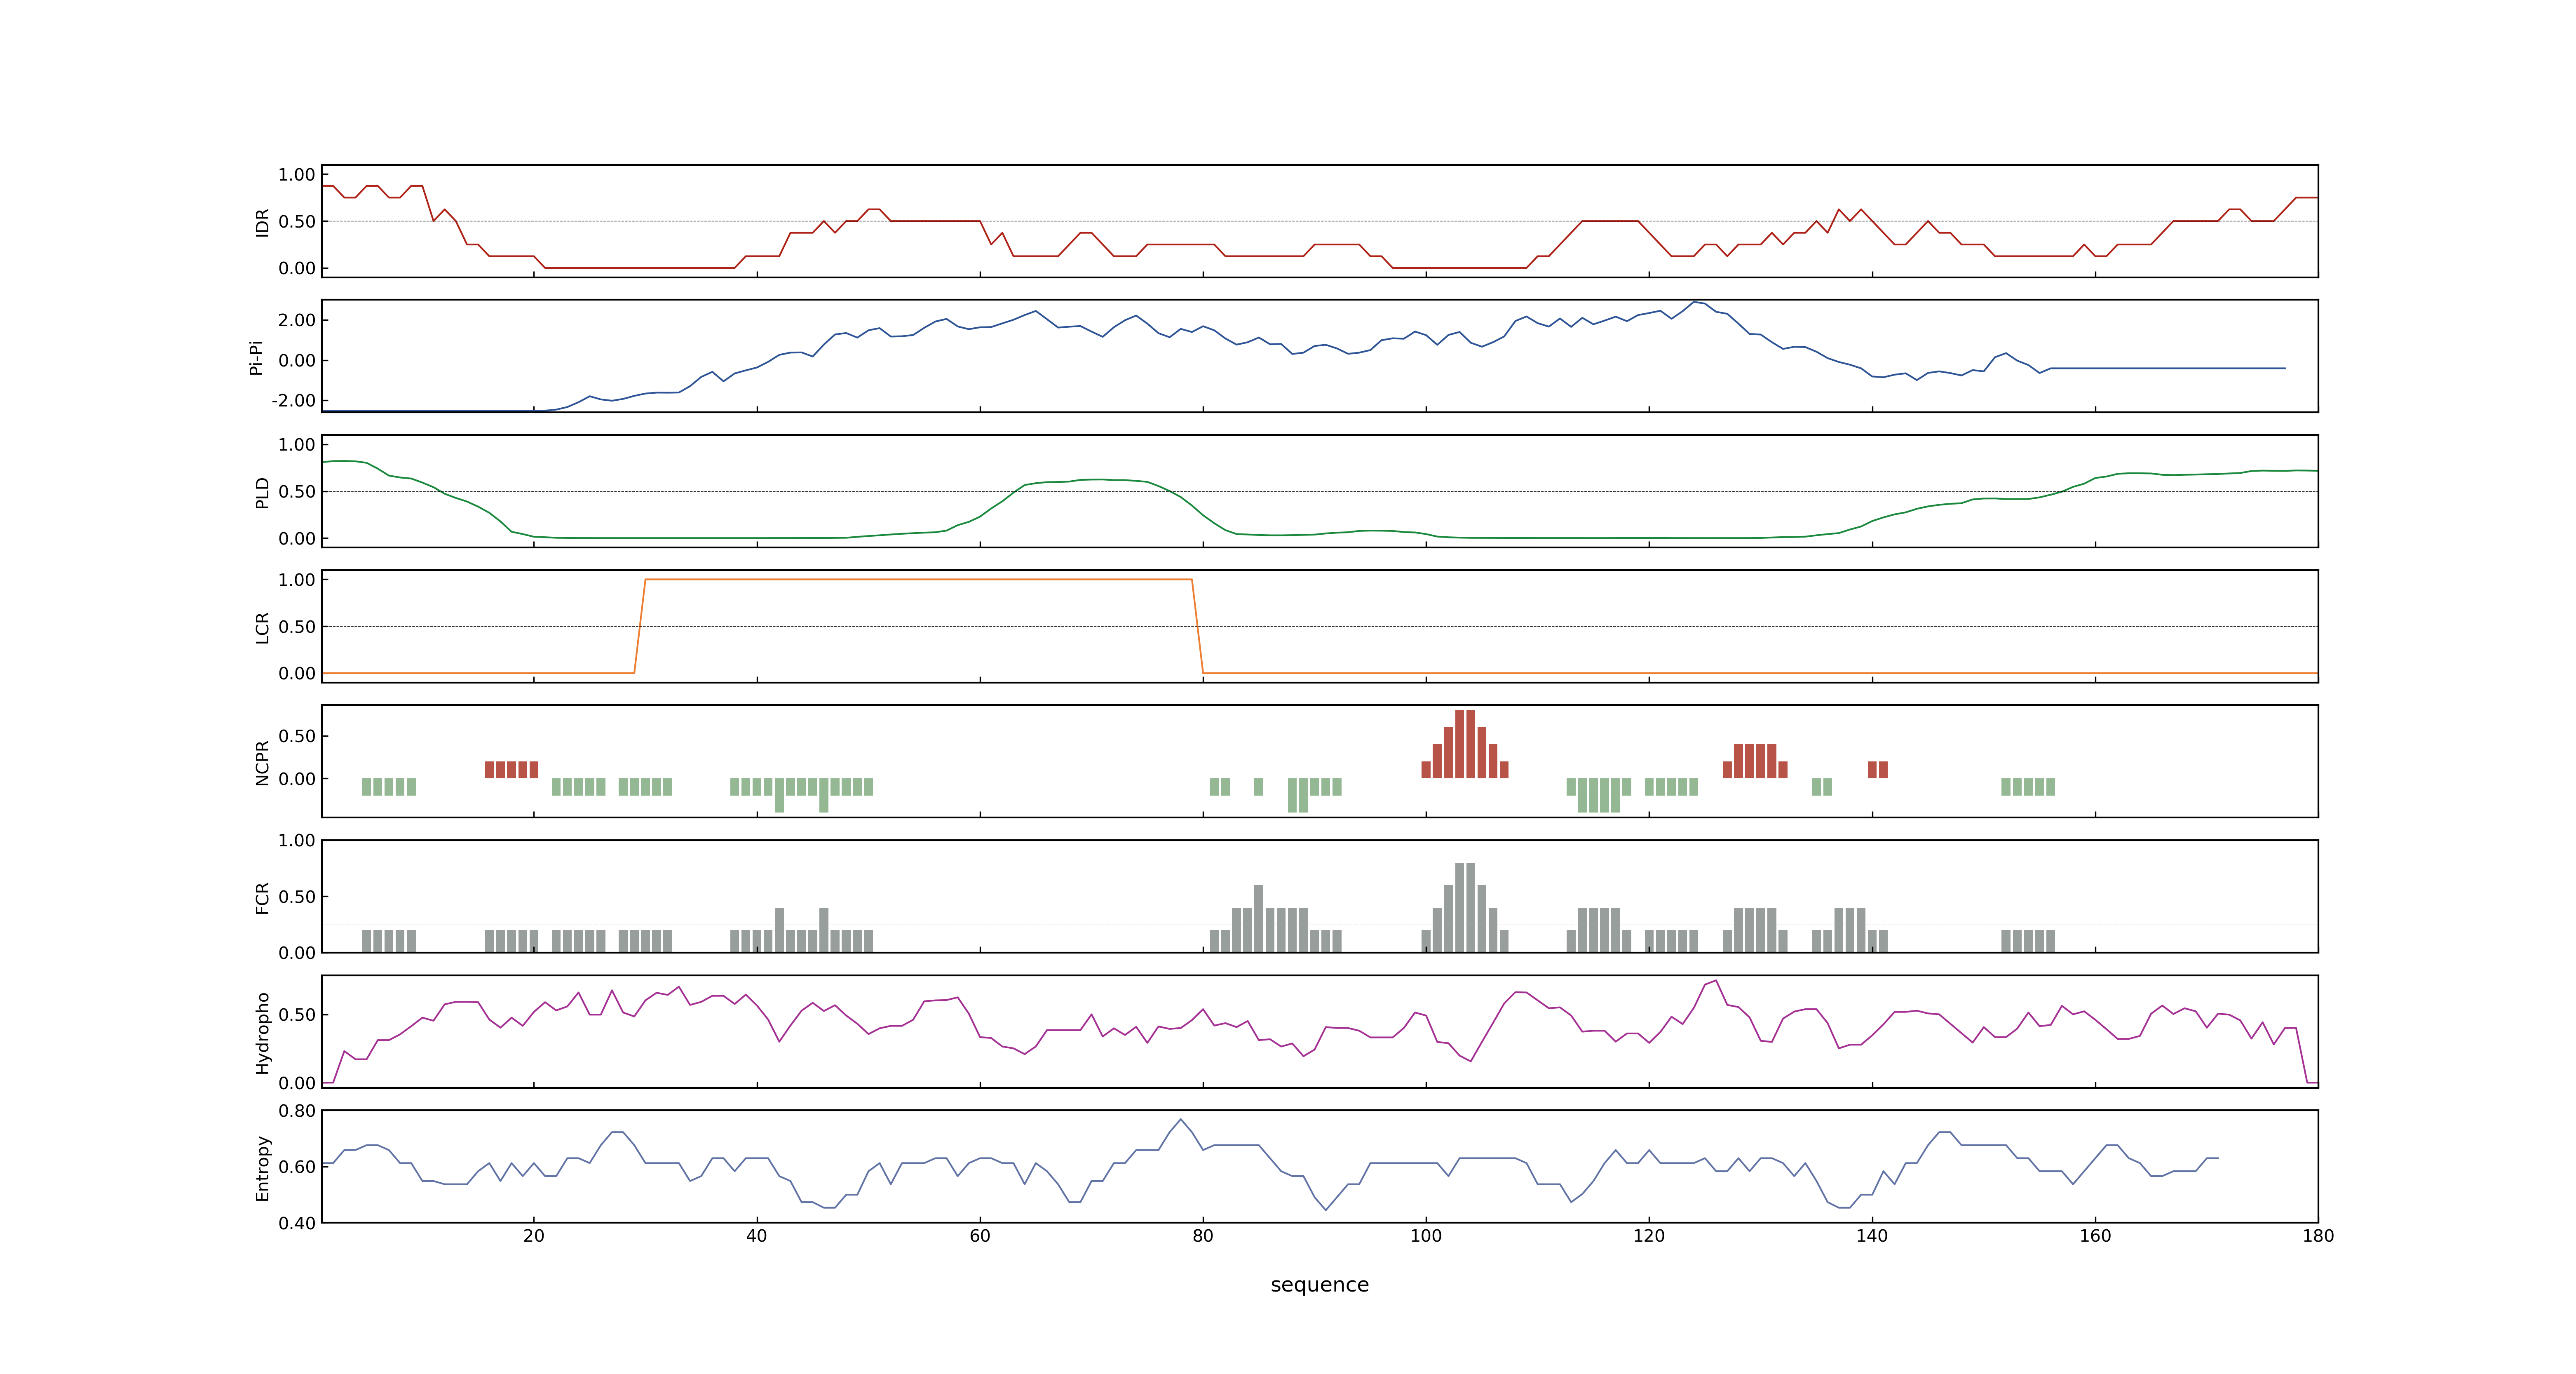
Task: Click the Entropy y-axis label
Action: 262,1168
